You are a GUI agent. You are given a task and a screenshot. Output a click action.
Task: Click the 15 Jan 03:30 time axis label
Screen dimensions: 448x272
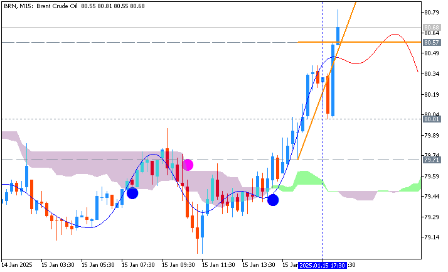(58, 265)
